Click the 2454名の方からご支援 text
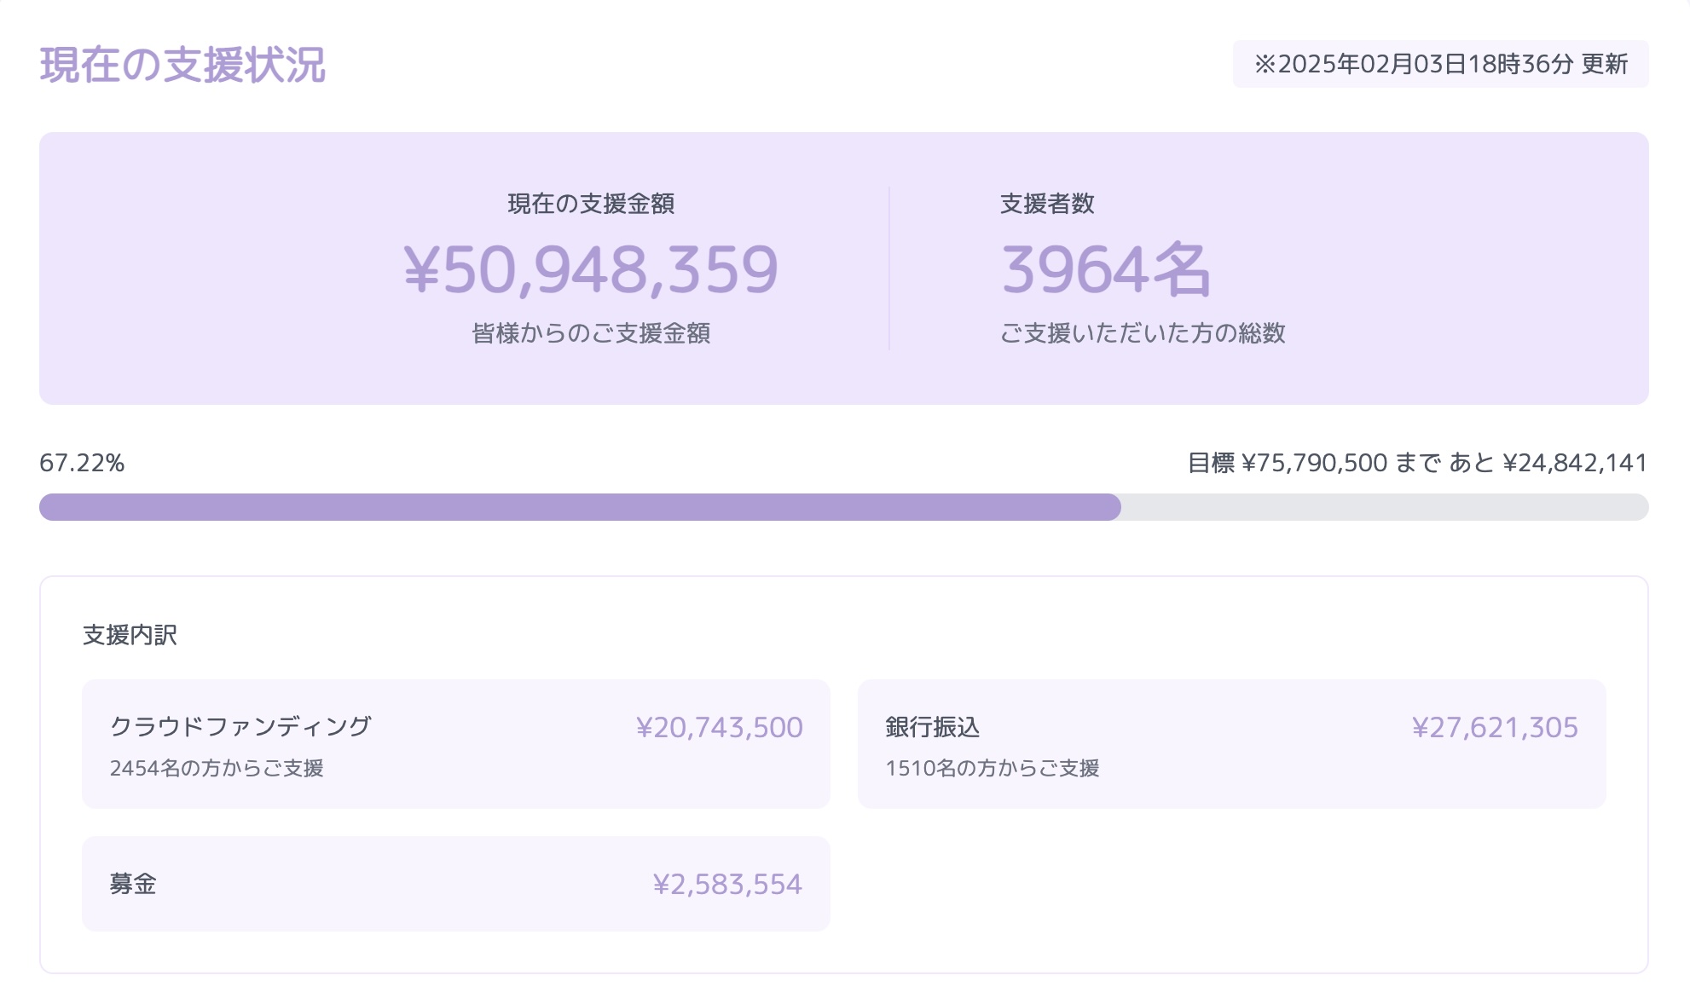Image resolution: width=1690 pixels, height=1004 pixels. click(x=217, y=768)
